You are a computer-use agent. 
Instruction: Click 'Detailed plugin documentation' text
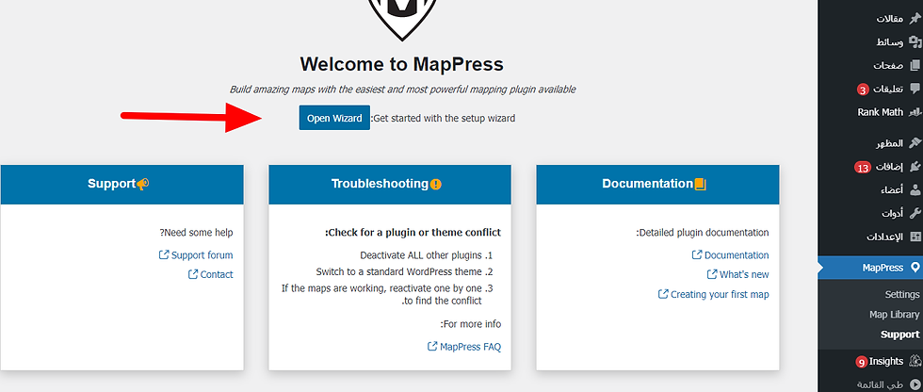pos(703,233)
